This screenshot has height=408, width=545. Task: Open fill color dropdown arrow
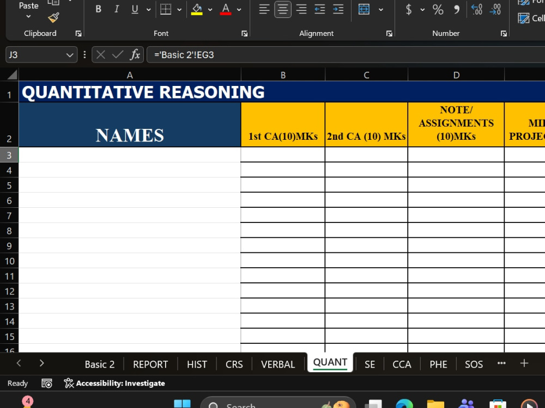[x=210, y=10]
